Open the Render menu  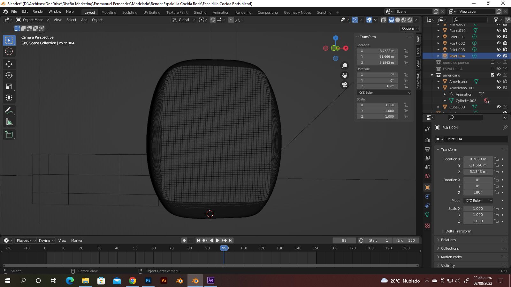tap(38, 11)
